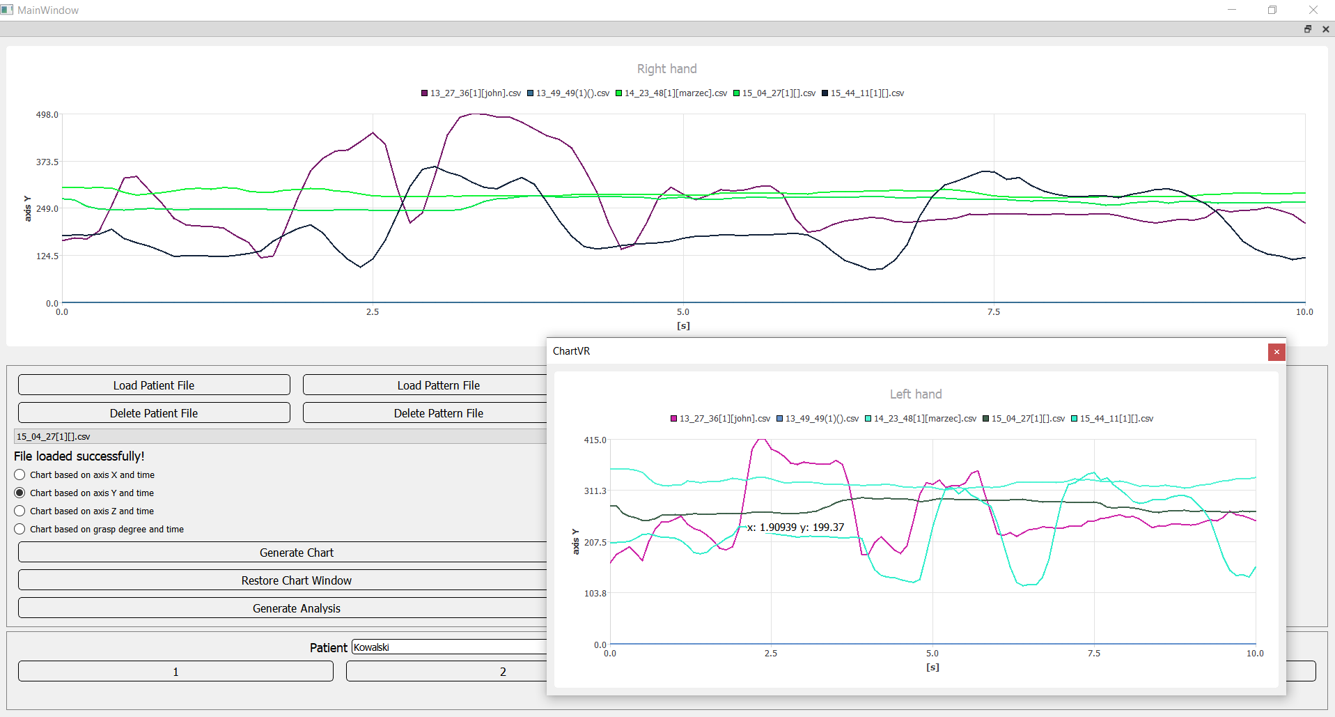Screen dimensions: 1335x717
Task: Click Delete Patient File
Action: pos(154,413)
